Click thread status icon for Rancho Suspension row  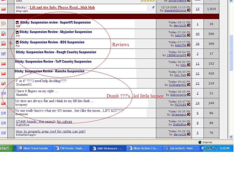click(3, 74)
